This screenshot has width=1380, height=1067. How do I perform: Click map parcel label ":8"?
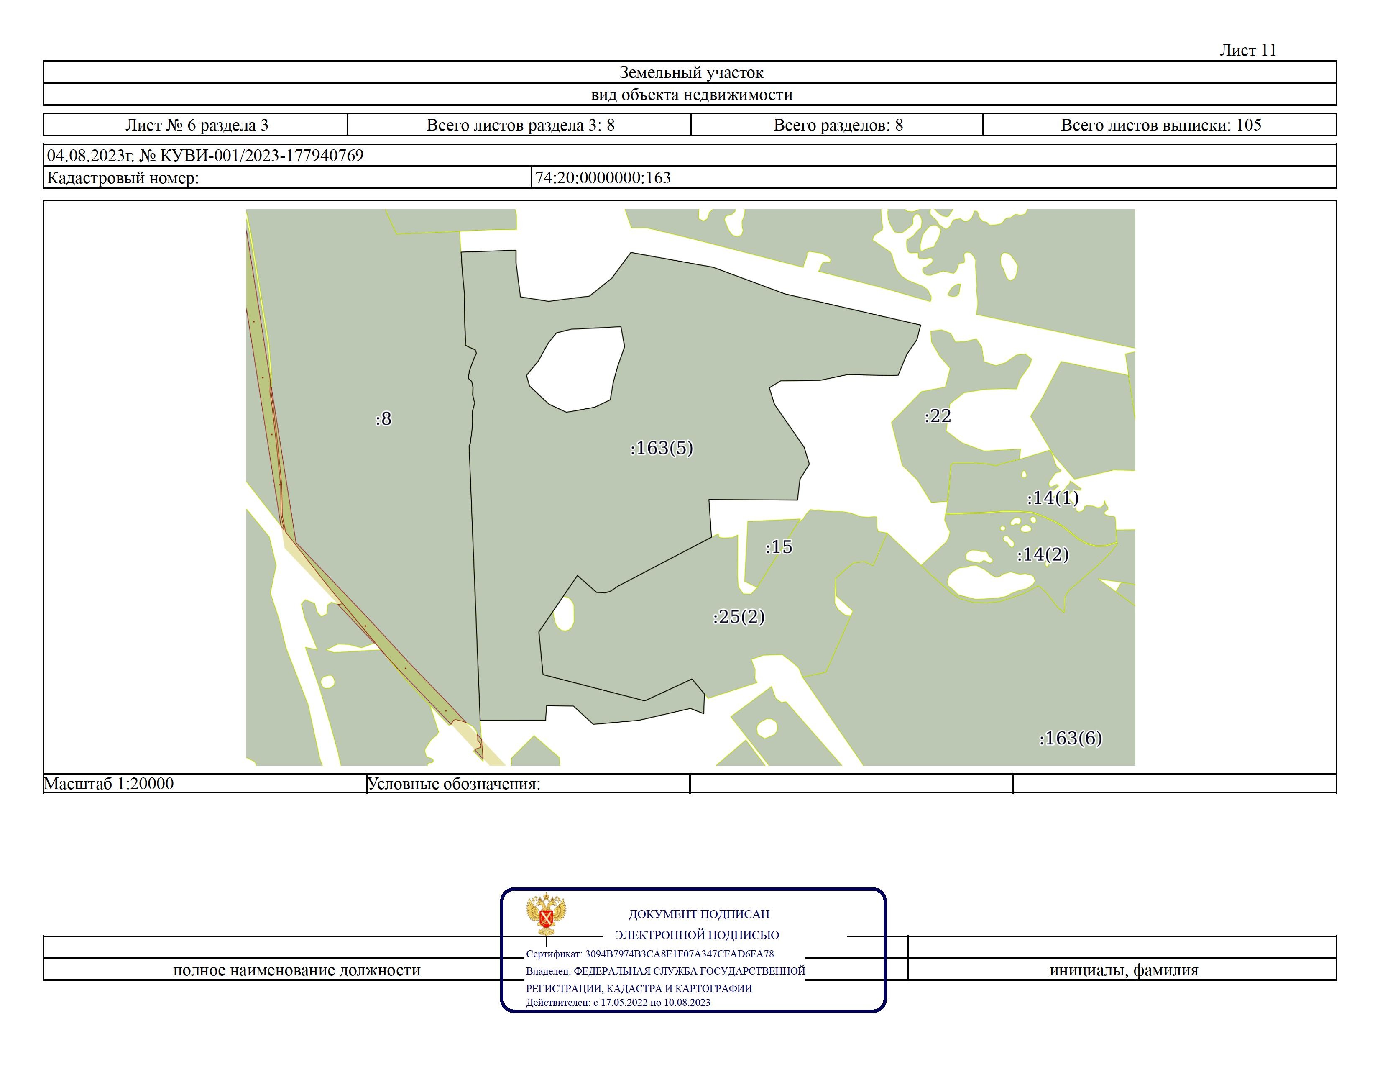383,418
